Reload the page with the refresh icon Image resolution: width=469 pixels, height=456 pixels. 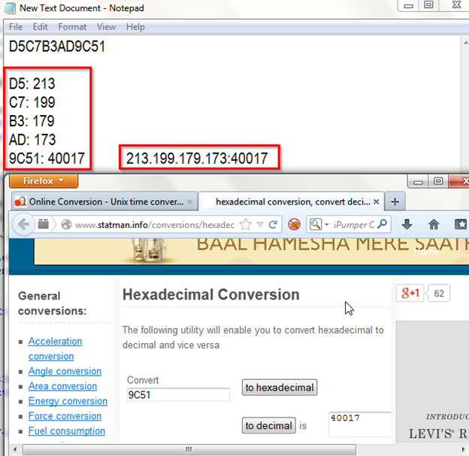(273, 224)
